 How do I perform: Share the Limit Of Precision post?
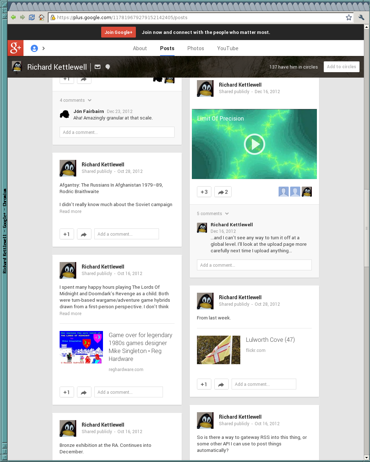click(x=223, y=192)
